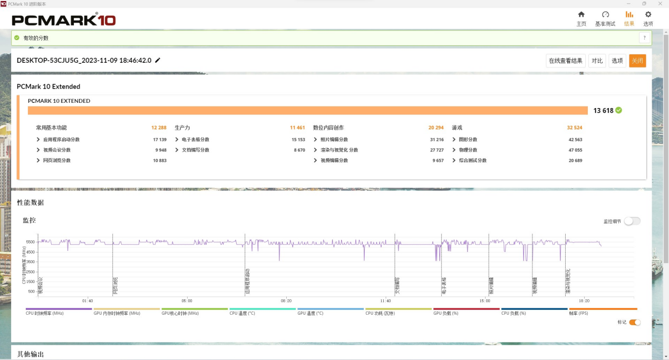Screen dimensions: 669x360
Task: Click the compare button
Action: click(597, 61)
